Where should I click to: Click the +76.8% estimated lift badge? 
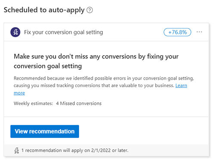pos(178,32)
